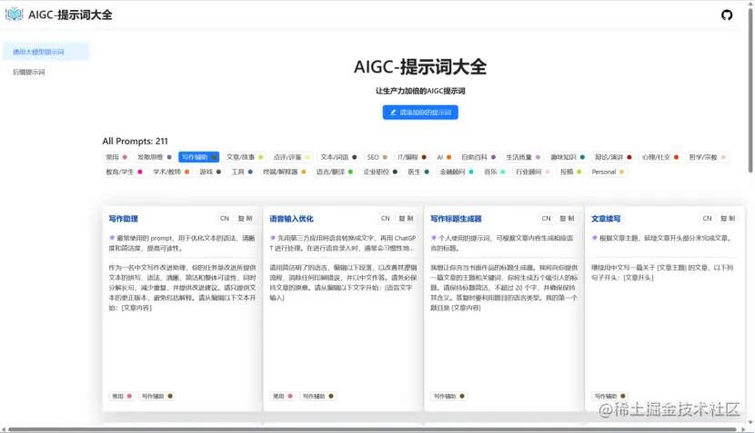The image size is (755, 433).
Task: Filter by the SEO tag
Action: pyautogui.click(x=377, y=157)
